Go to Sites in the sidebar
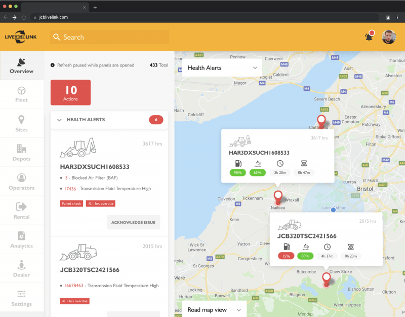The width and height of the screenshot is (405, 317). (x=21, y=123)
